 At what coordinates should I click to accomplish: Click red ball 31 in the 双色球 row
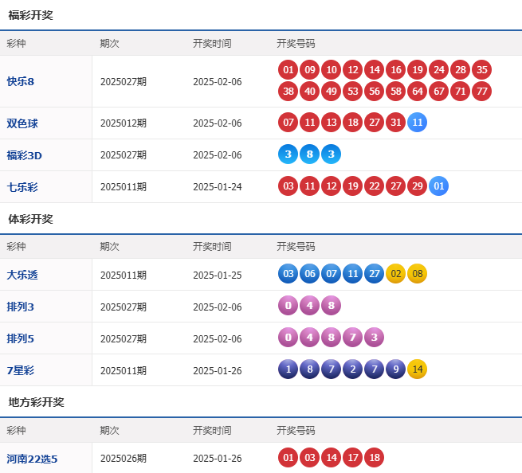(396, 123)
